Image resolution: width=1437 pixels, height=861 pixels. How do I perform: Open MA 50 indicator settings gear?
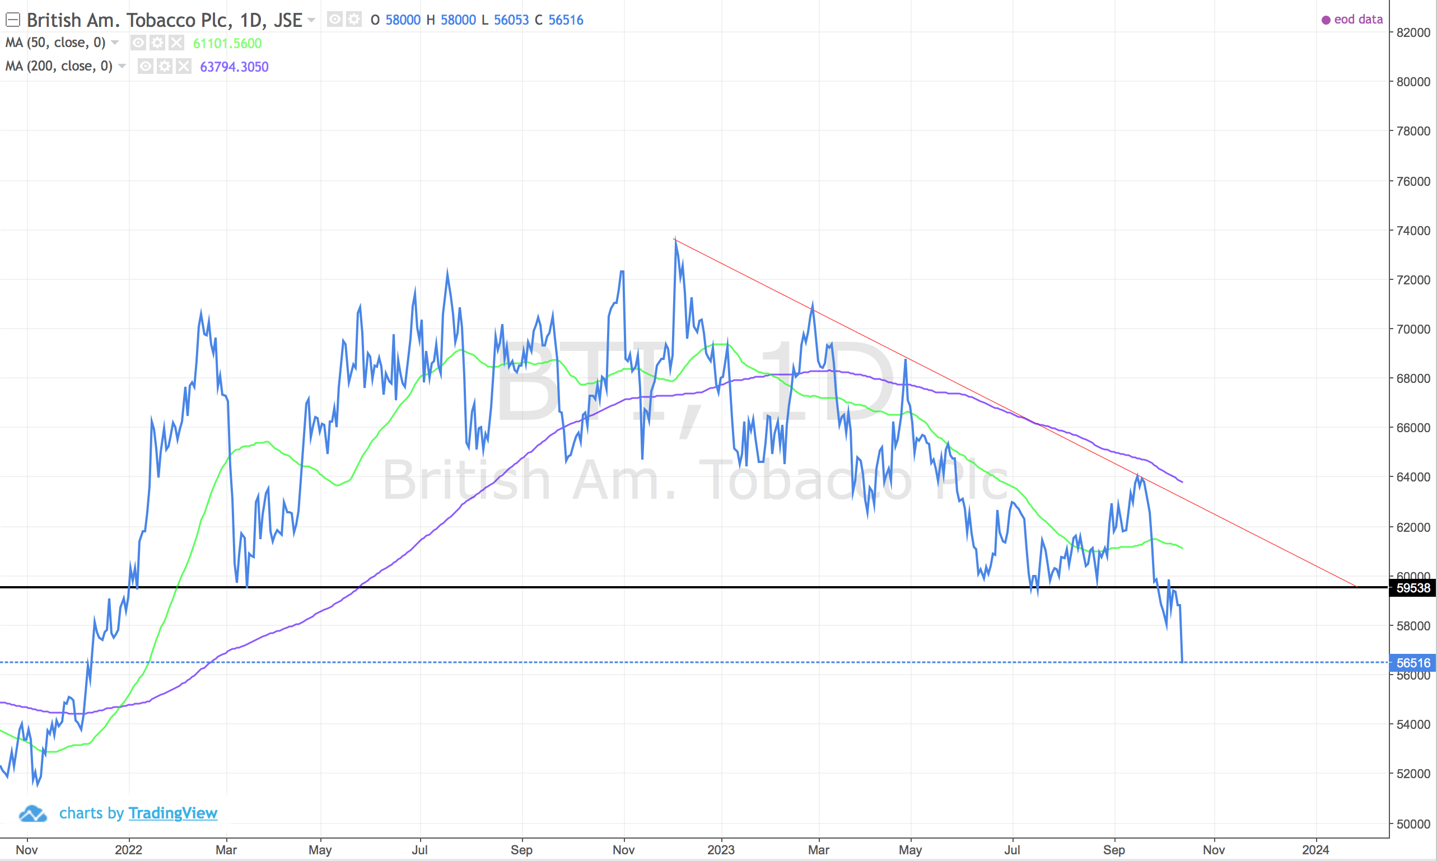click(157, 43)
